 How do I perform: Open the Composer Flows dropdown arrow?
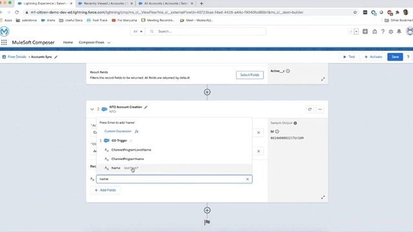pos(109,43)
